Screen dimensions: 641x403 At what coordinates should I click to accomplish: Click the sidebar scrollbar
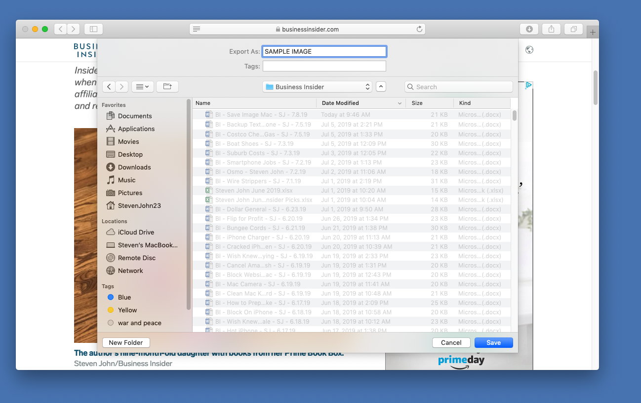tap(188, 204)
